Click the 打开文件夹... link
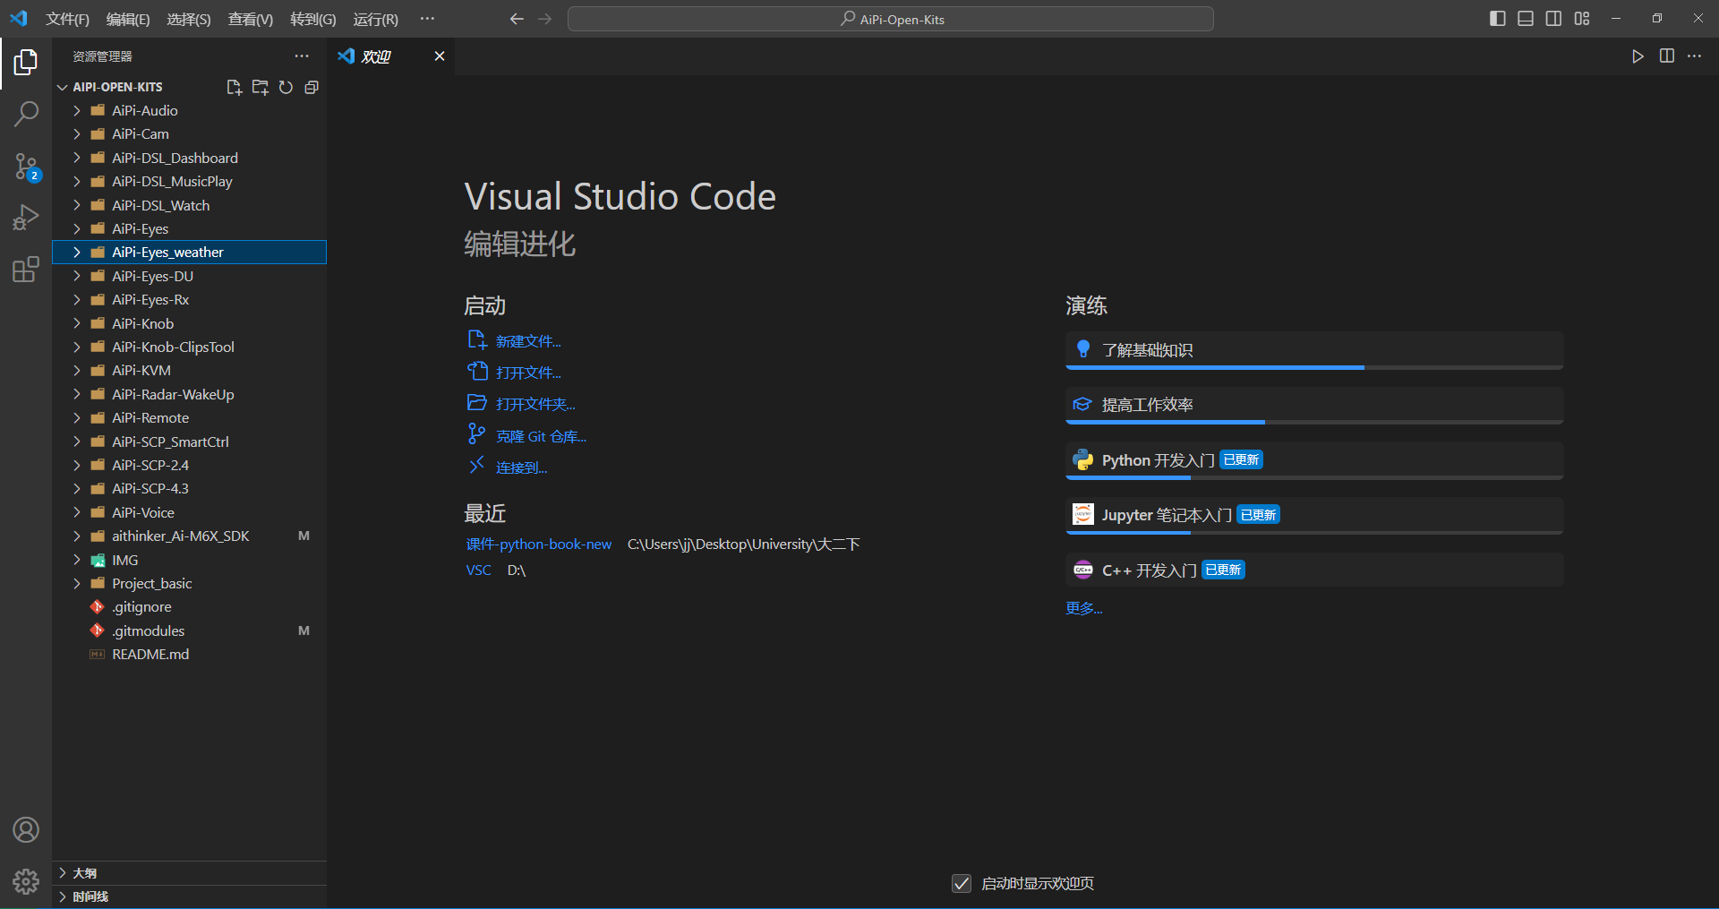The image size is (1719, 909). [x=535, y=404]
